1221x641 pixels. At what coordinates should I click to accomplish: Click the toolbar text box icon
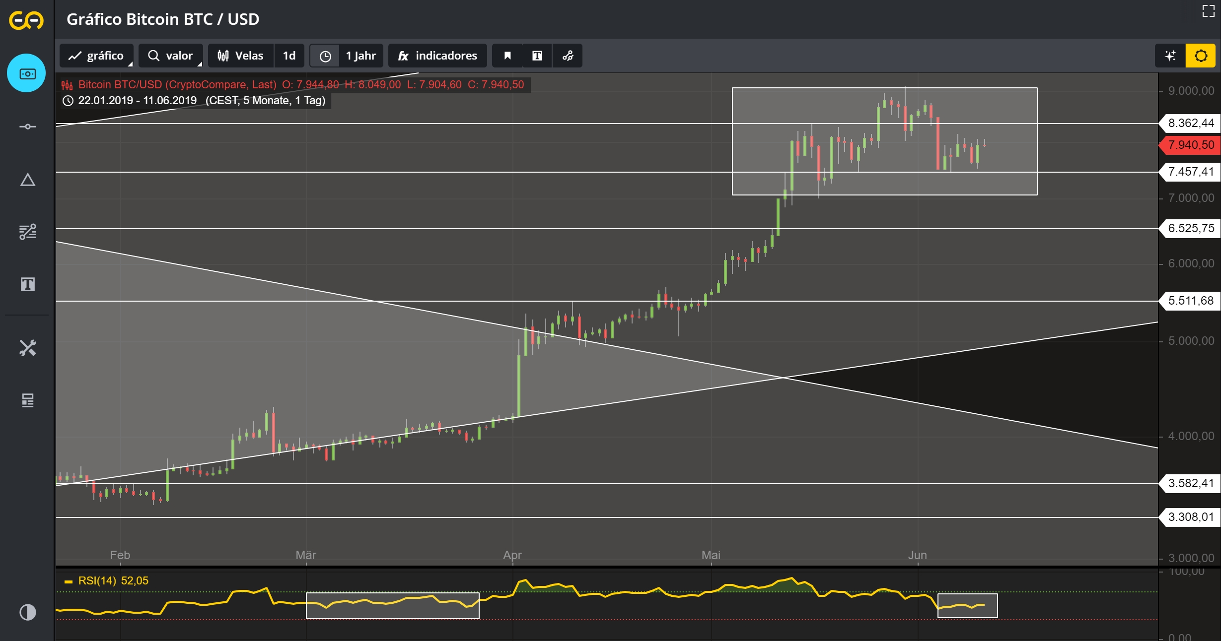(537, 56)
